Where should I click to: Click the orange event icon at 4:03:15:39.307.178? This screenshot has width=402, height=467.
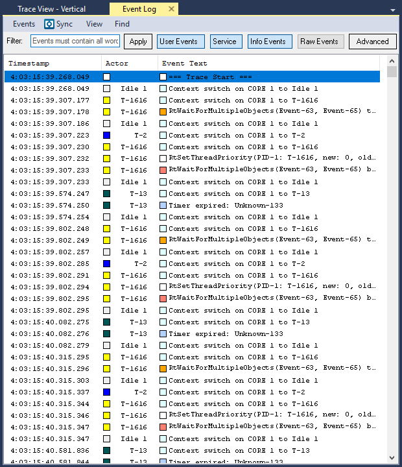(x=163, y=112)
